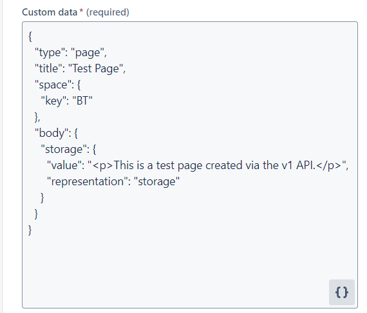The height and width of the screenshot is (313, 367).
Task: Place cursor at final closing curly brace
Action: pyautogui.click(x=30, y=230)
